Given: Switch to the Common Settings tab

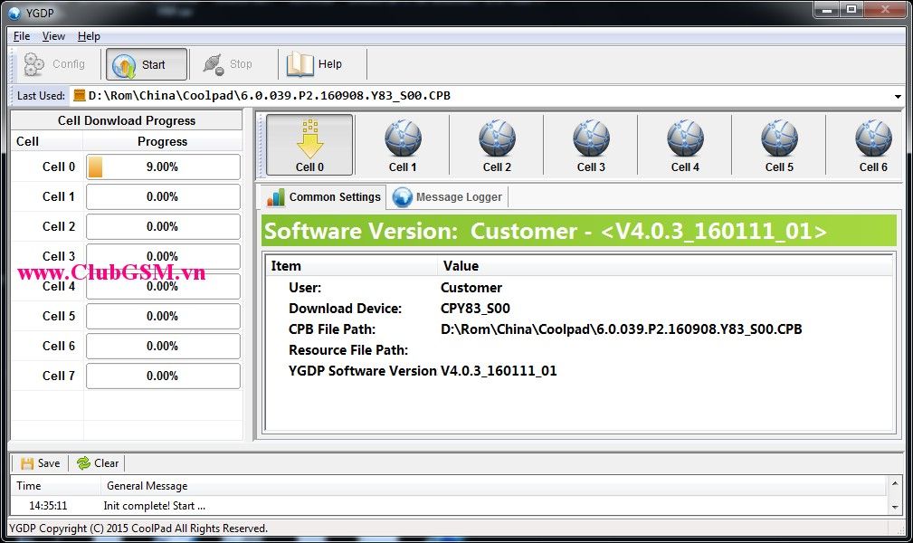Looking at the screenshot, I should (323, 197).
